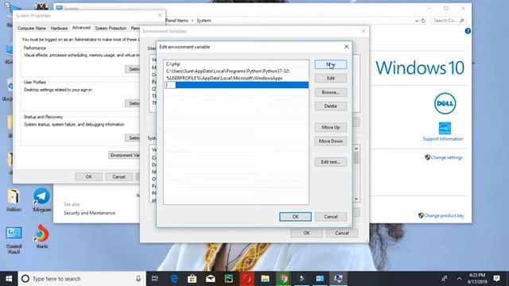This screenshot has height=286, width=509.
Task: Click the Environment Variables button in System Properties
Action: pyautogui.click(x=124, y=156)
